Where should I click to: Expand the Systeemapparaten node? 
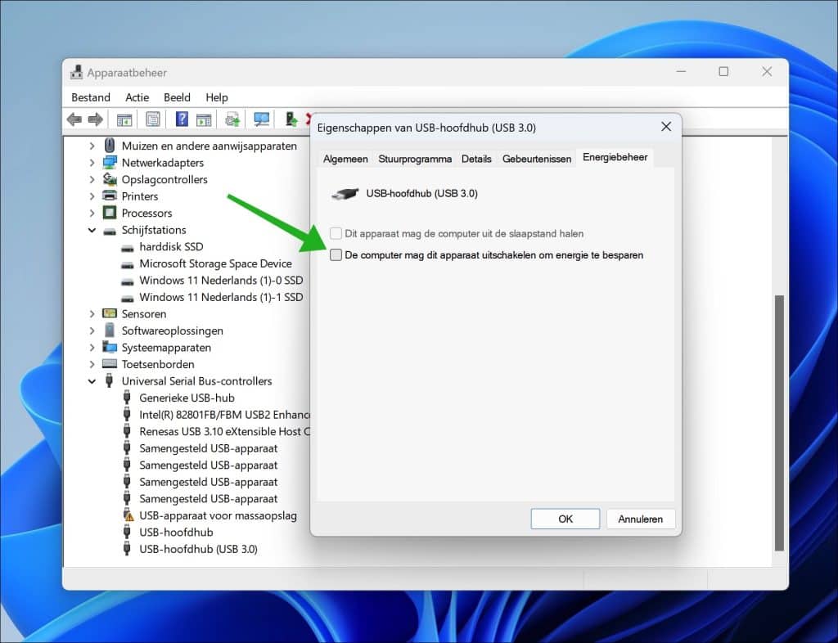pyautogui.click(x=92, y=348)
